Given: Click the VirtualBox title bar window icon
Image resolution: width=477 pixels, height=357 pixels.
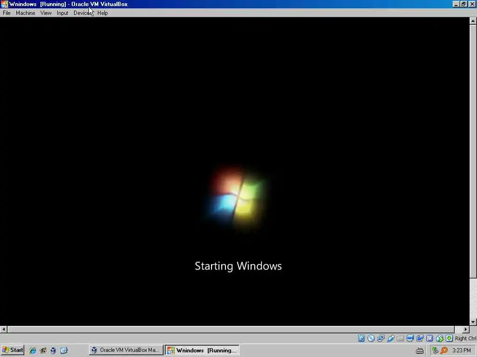Looking at the screenshot, I should (5, 4).
